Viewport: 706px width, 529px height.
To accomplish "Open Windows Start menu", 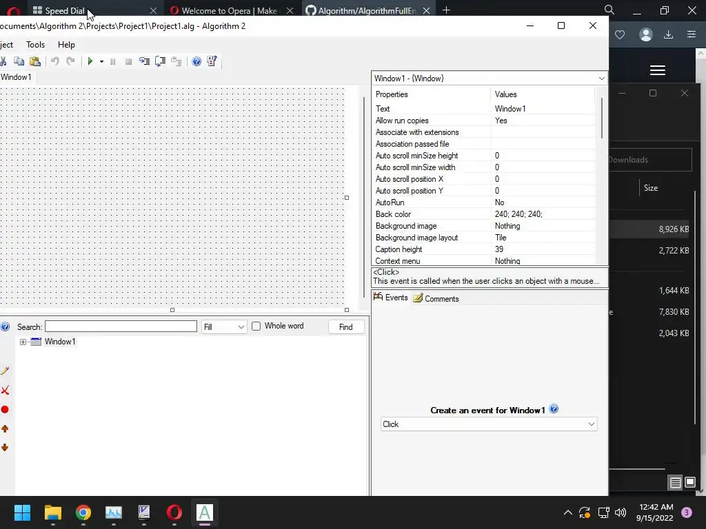I will [x=22, y=512].
